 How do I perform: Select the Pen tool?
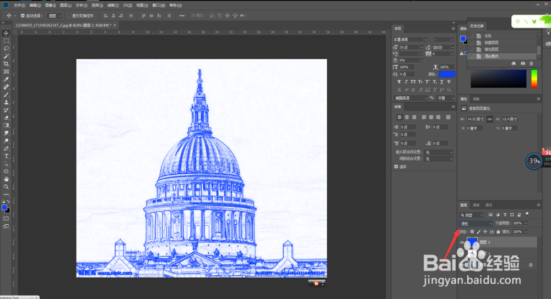(x=6, y=148)
